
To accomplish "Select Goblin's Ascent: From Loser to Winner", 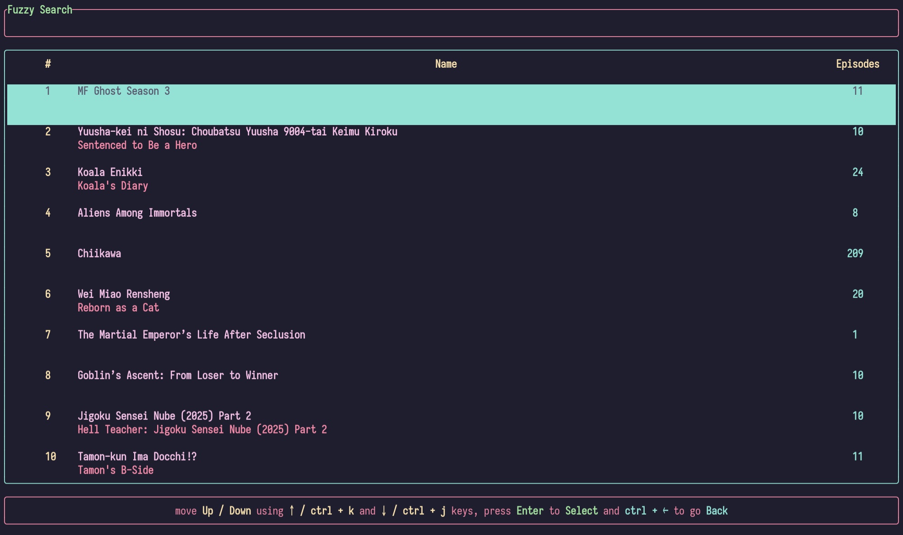I will [177, 376].
